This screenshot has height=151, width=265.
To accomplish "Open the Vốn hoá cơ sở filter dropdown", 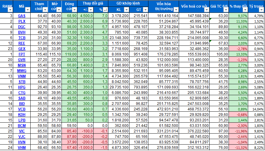I will (x=206, y=10).
